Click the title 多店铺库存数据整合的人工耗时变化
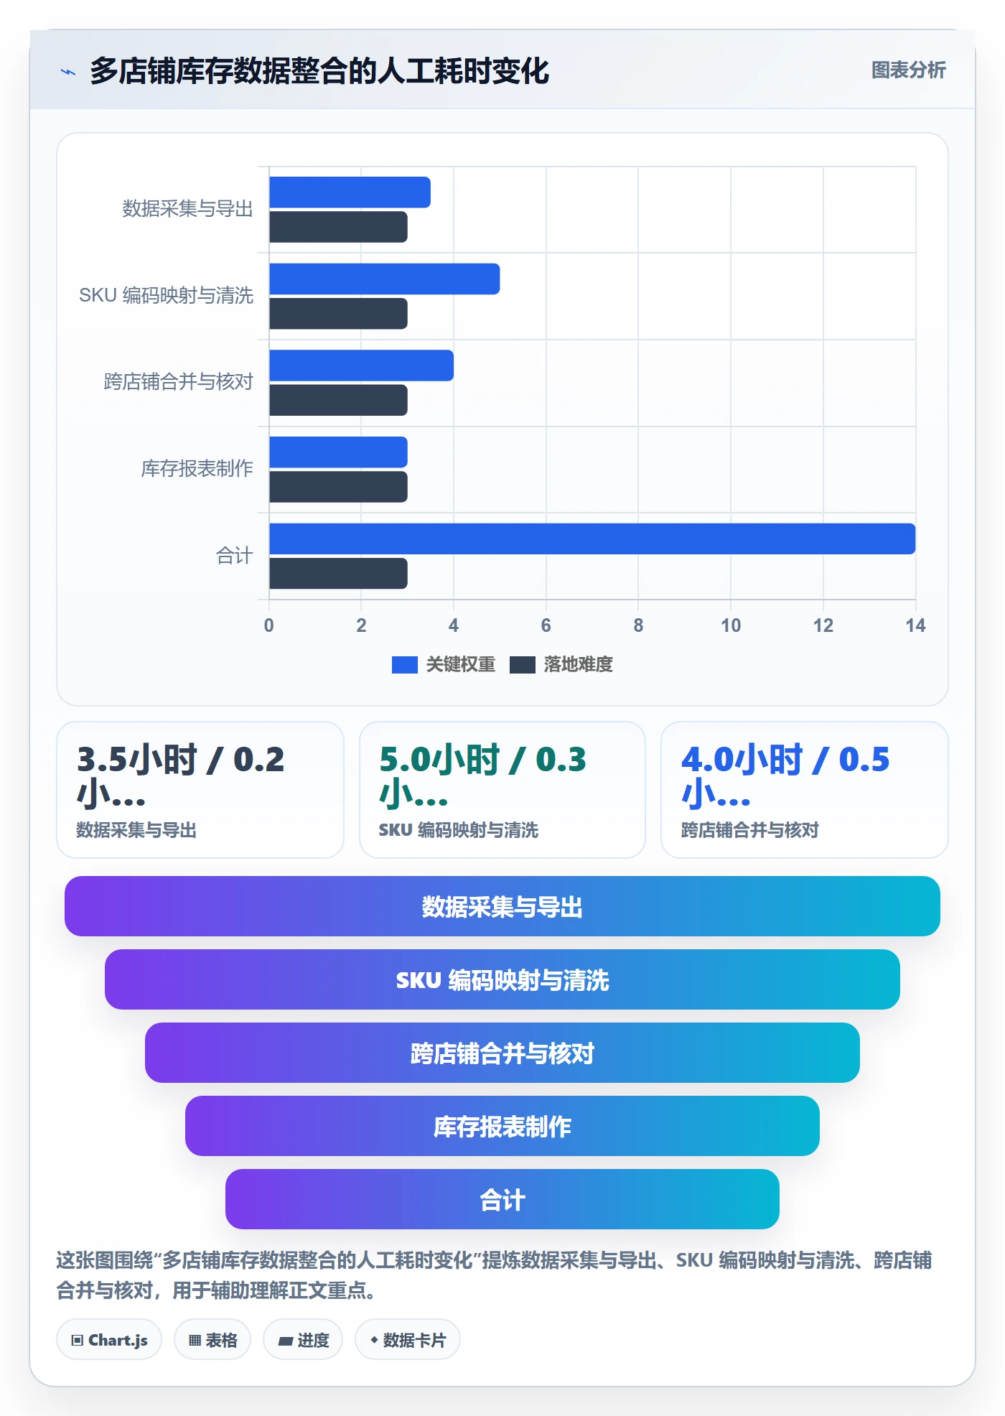 [319, 71]
